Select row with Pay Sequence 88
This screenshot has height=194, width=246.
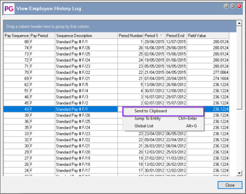116,42
